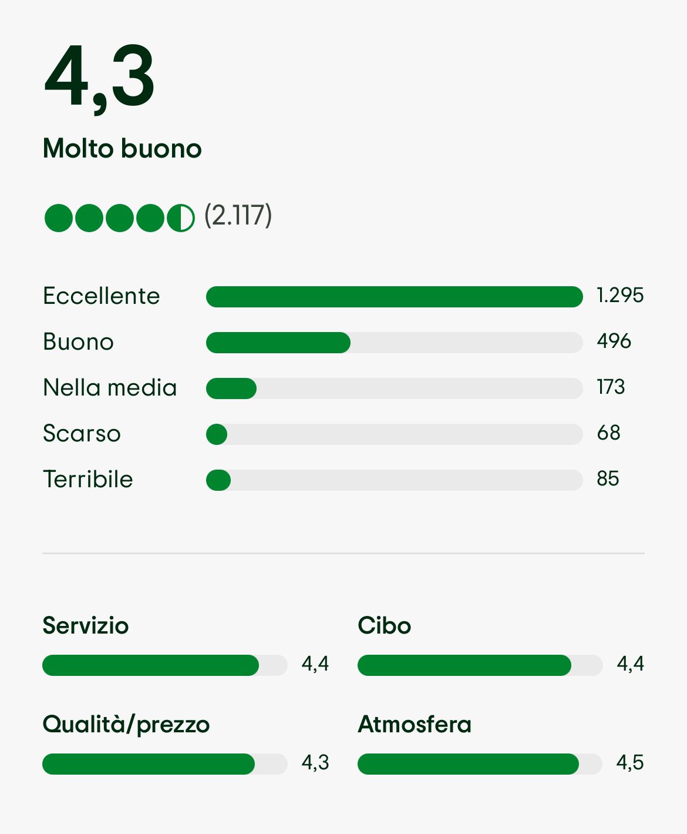Screen dimensions: 687x834
Task: Click the large 4,3 overall score
Action: (x=99, y=76)
